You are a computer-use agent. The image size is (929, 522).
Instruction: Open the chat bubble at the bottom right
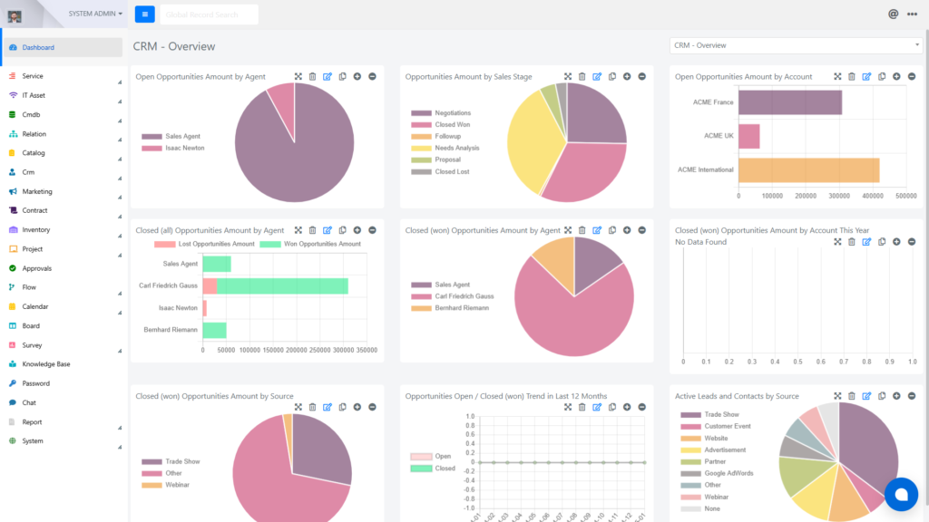pyautogui.click(x=901, y=494)
